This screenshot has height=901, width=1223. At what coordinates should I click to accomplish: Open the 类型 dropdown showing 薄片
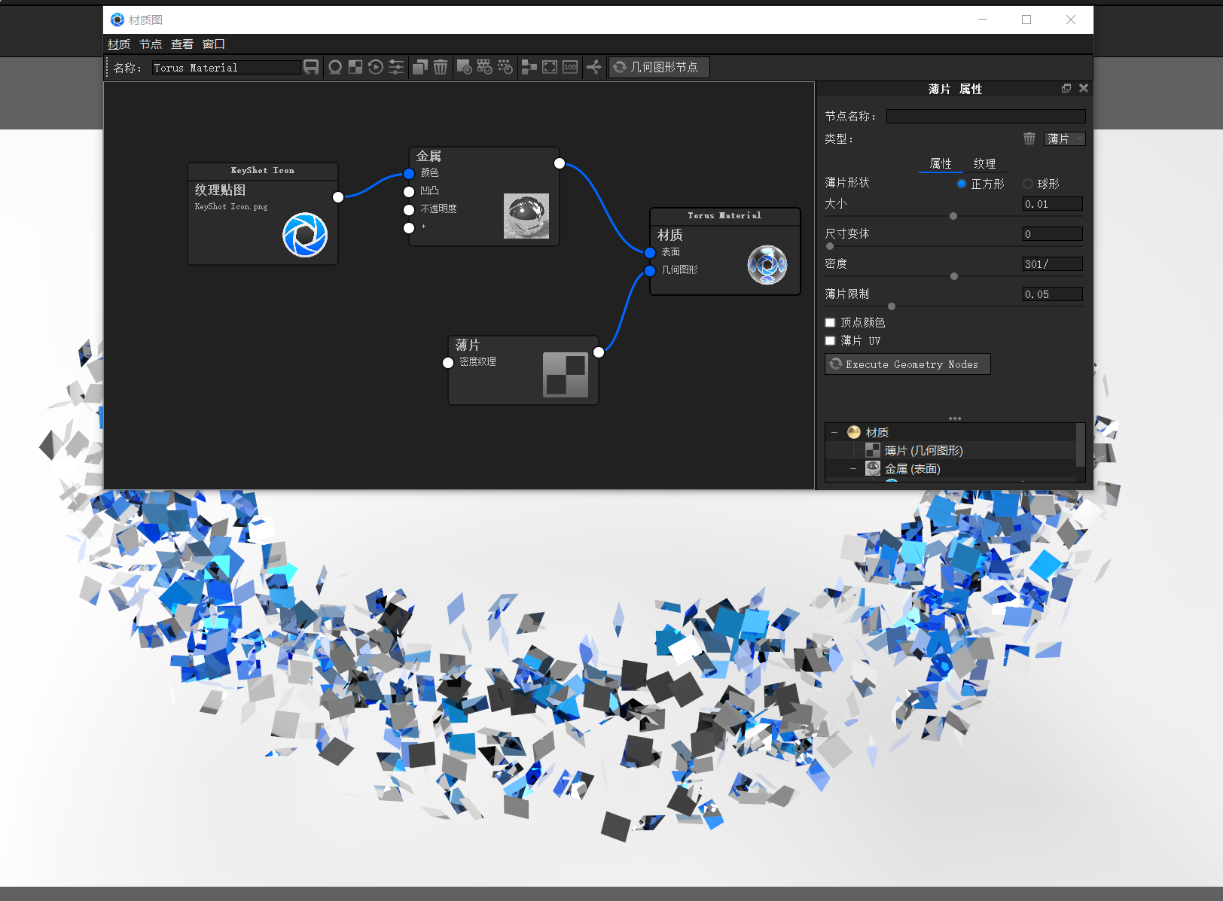(x=1064, y=138)
